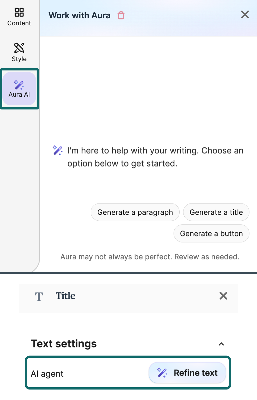257x400 pixels.
Task: Click the magic wand icon next to the greeting
Action: 57,151
